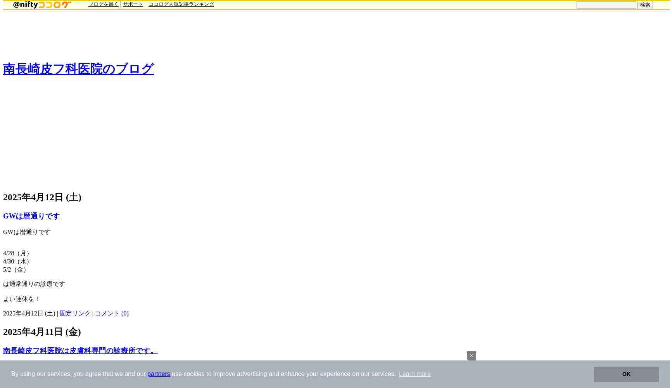Screen dimensions: 670x388
Task: Open the GWは暦通りです post title link
Action: pyautogui.click(x=31, y=216)
